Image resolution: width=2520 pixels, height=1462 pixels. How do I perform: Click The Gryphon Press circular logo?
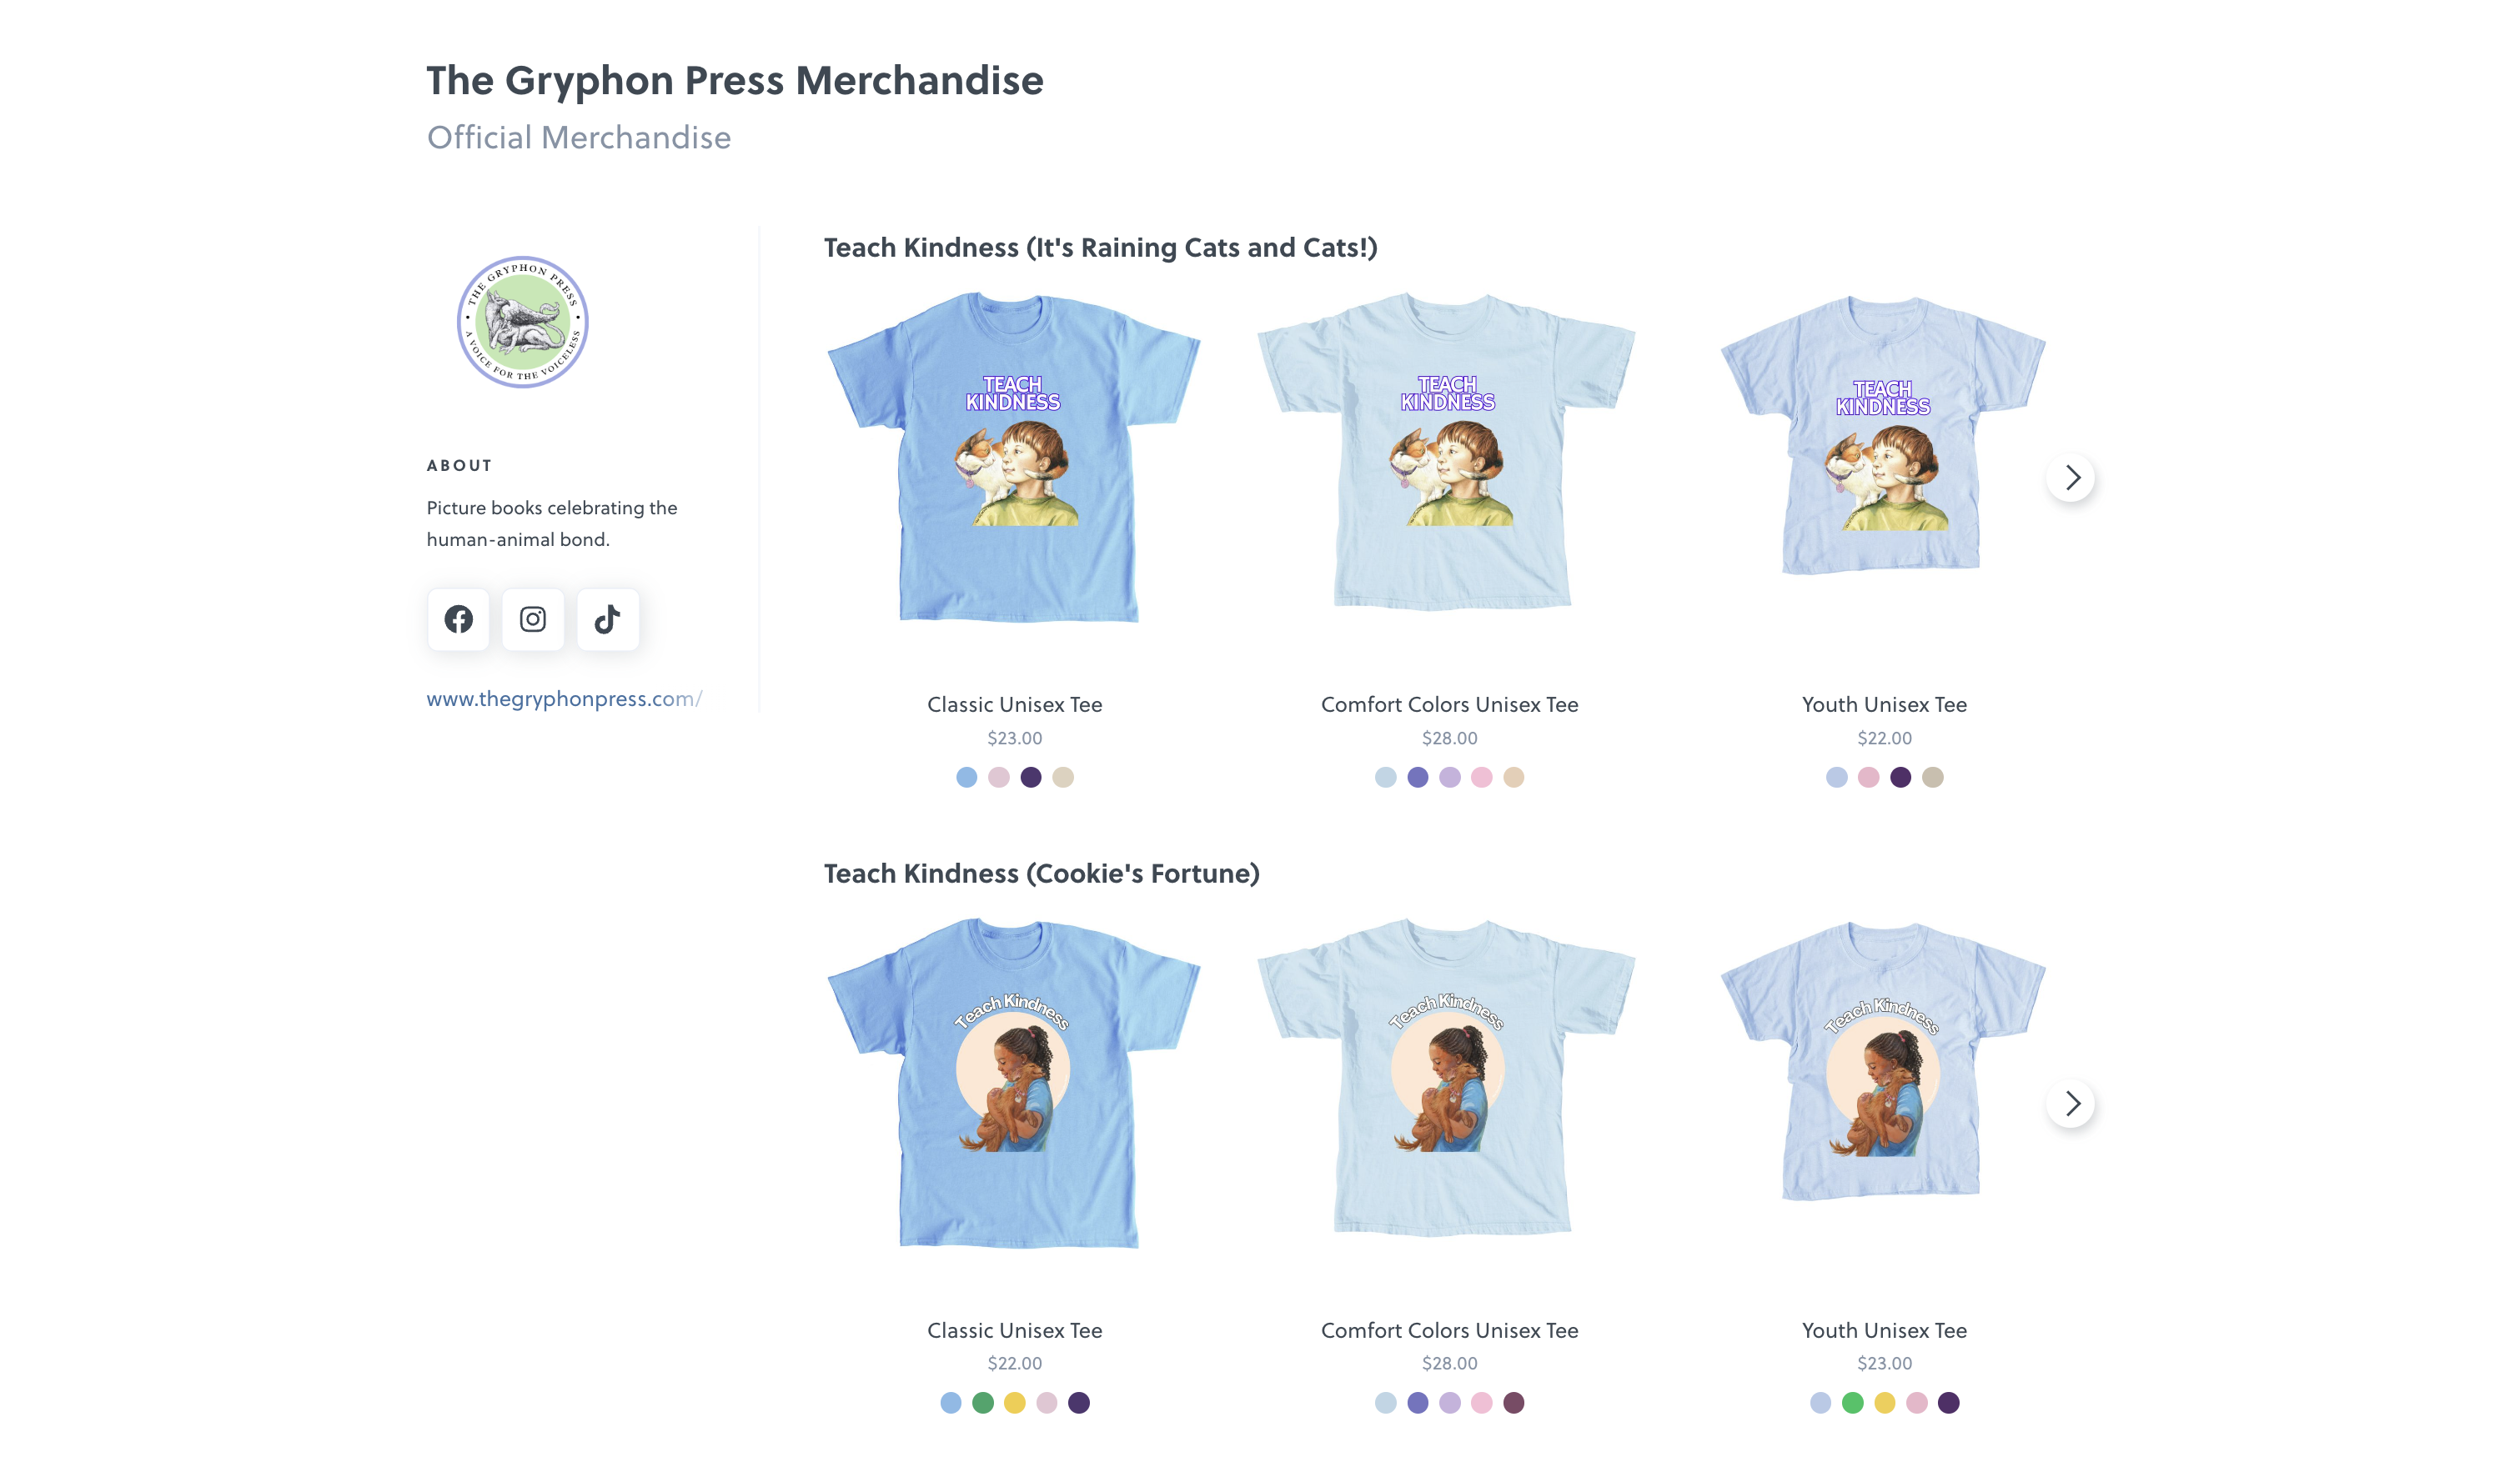point(522,322)
